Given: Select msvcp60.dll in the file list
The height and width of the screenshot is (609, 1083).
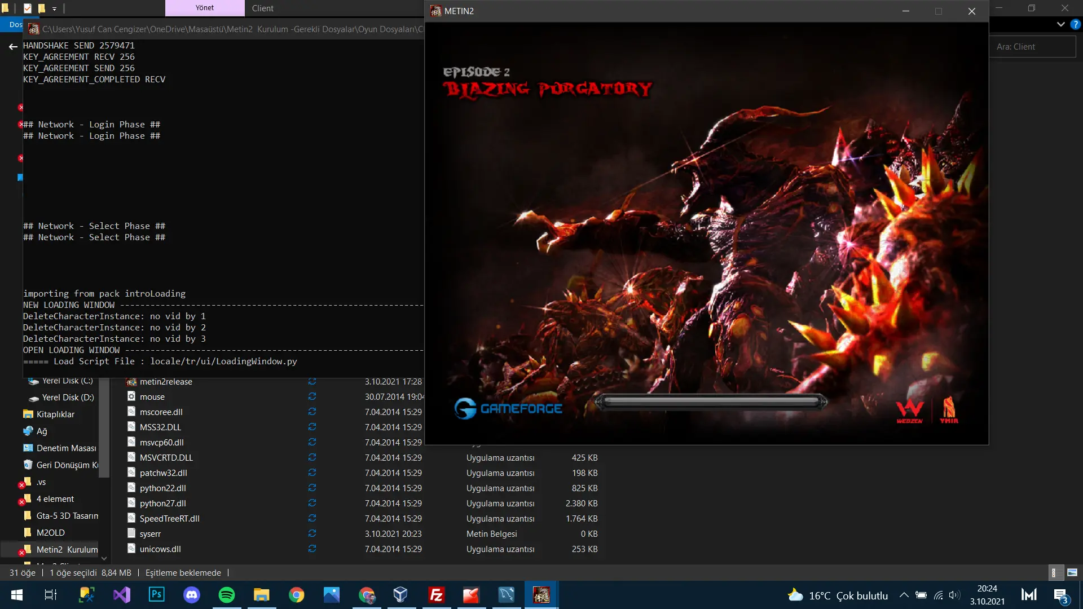Looking at the screenshot, I should pyautogui.click(x=162, y=443).
